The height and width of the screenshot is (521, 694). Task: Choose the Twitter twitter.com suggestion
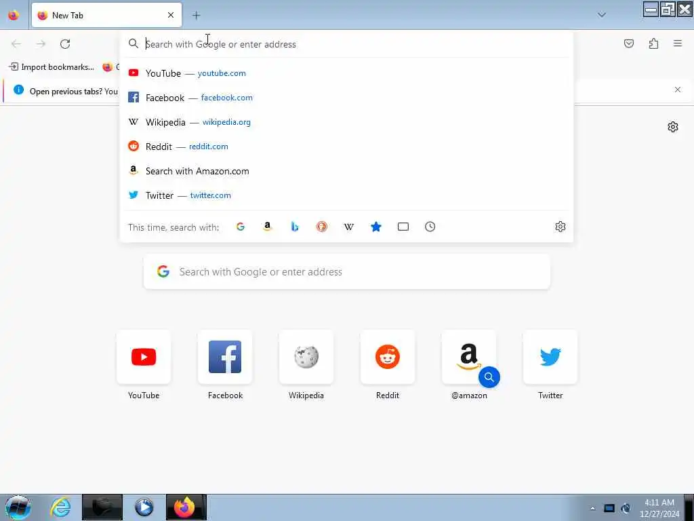click(346, 195)
